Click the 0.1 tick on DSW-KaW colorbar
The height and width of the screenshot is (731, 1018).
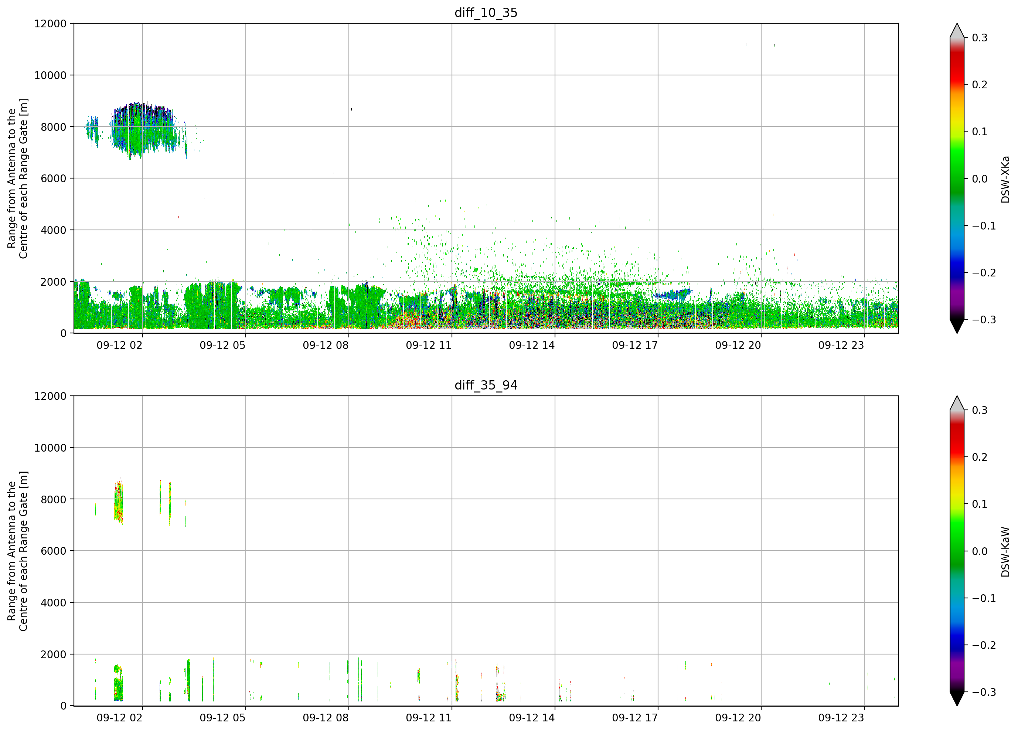tap(980, 504)
